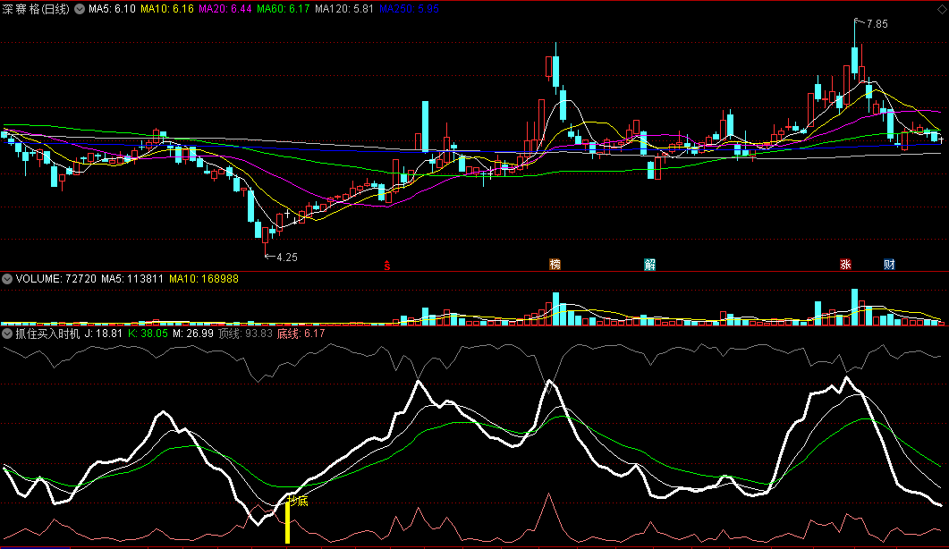Image resolution: width=949 pixels, height=549 pixels.
Task: Open dropdown beside 深赛格(日线) title
Action: click(80, 9)
